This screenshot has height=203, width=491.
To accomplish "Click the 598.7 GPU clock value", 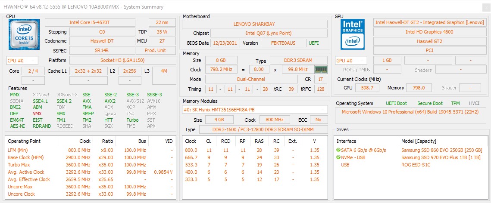I will pos(367,88).
